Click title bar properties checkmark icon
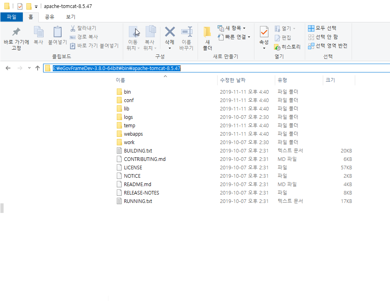 click(x=20, y=6)
